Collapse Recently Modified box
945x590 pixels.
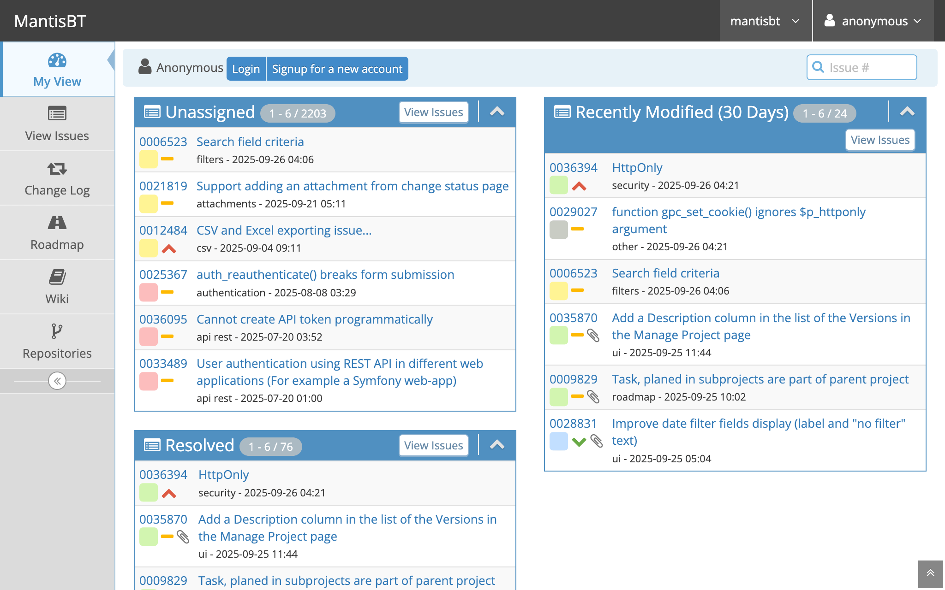click(x=907, y=112)
